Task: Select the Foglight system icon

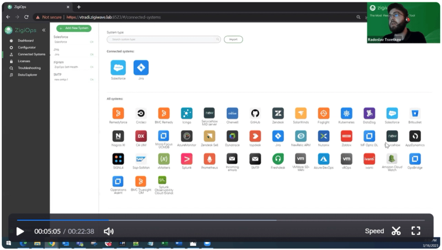Action: 323,113
